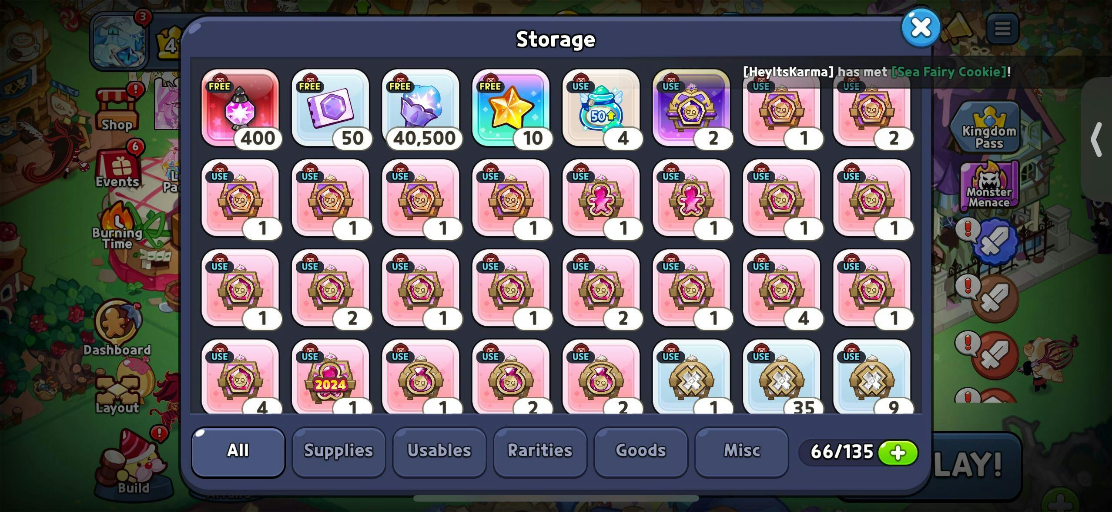Open the Goods tab
The height and width of the screenshot is (512, 1112).
point(641,451)
